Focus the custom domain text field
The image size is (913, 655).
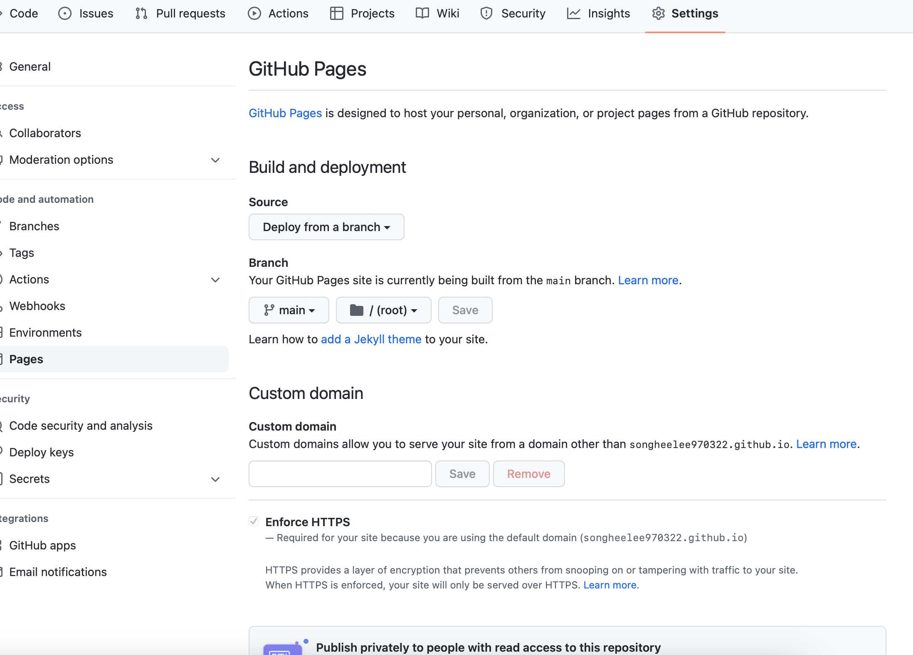(340, 474)
